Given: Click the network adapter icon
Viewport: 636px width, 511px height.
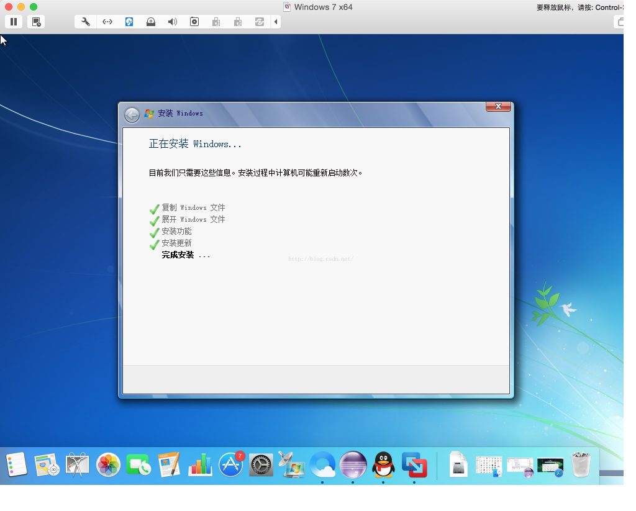Looking at the screenshot, I should (107, 22).
